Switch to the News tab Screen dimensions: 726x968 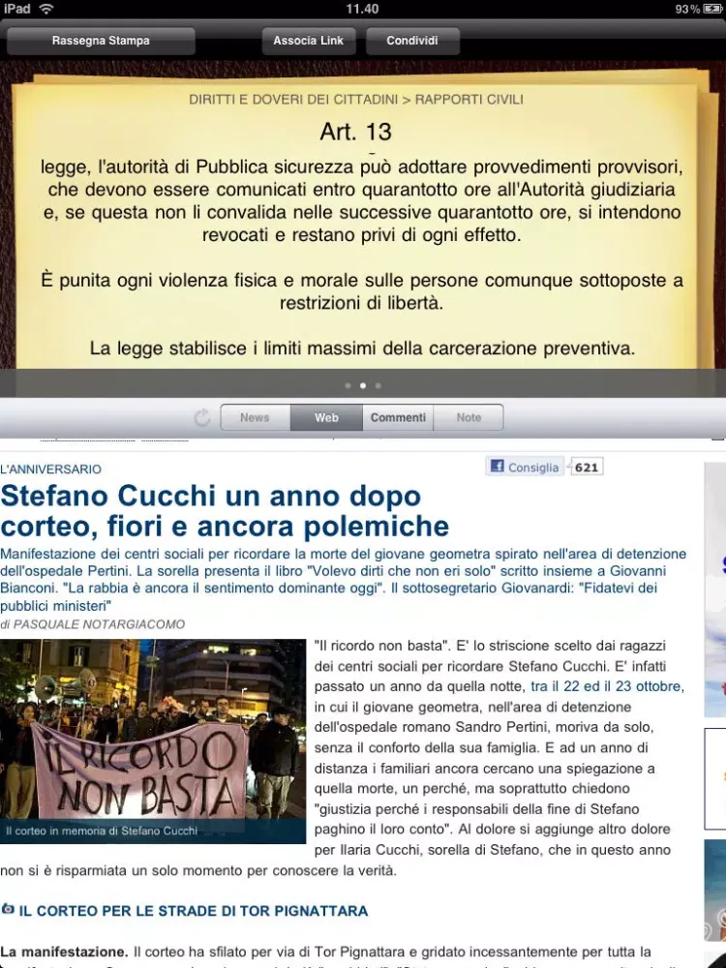[255, 417]
